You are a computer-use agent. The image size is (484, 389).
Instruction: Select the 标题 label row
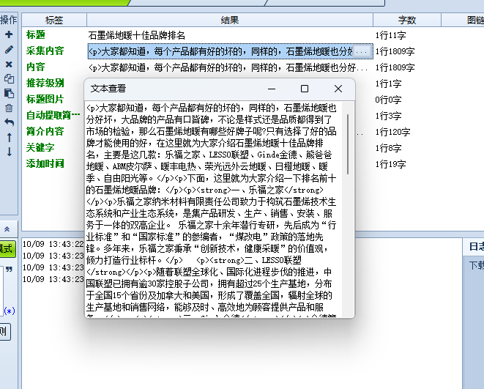point(35,34)
